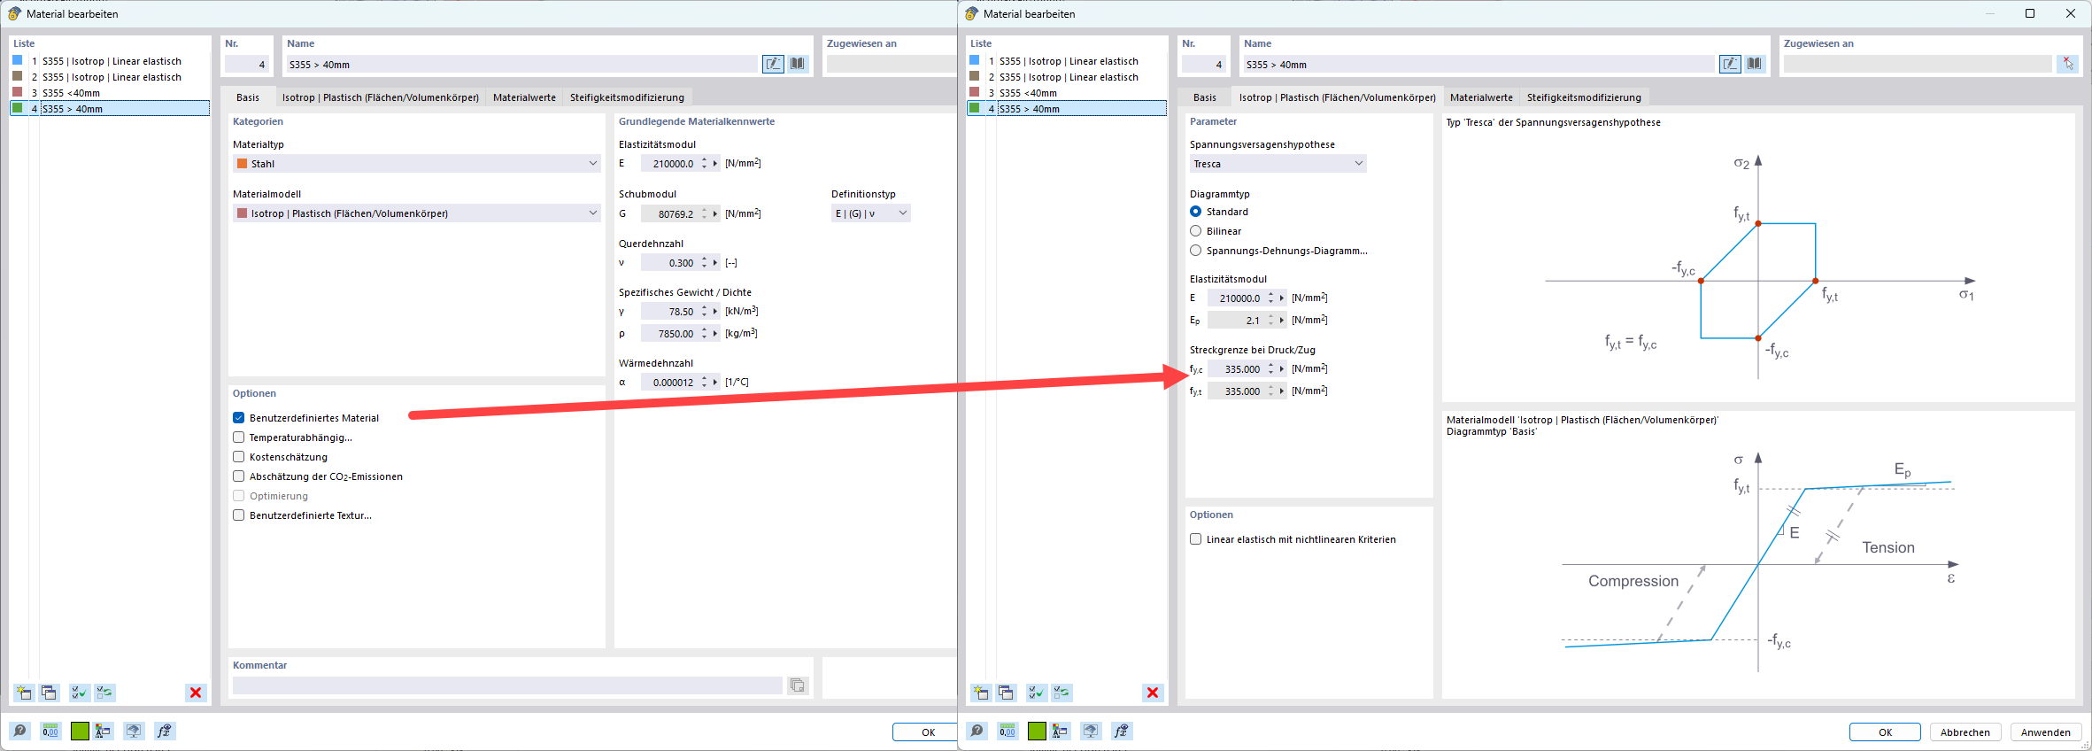Open the Definitionstyp E | (G) | v dropdown
The width and height of the screenshot is (2092, 751).
(x=870, y=213)
